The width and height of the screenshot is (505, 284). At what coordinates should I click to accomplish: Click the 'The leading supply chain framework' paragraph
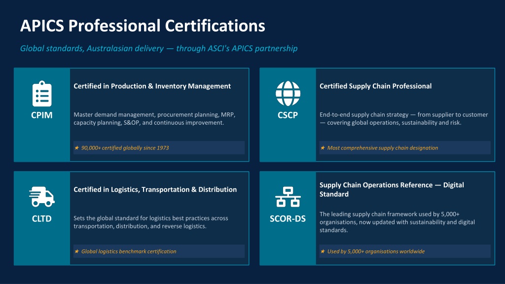[397, 222]
